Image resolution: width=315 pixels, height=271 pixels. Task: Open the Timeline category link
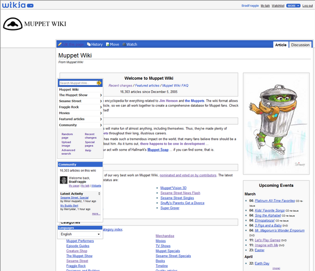(x=161, y=266)
